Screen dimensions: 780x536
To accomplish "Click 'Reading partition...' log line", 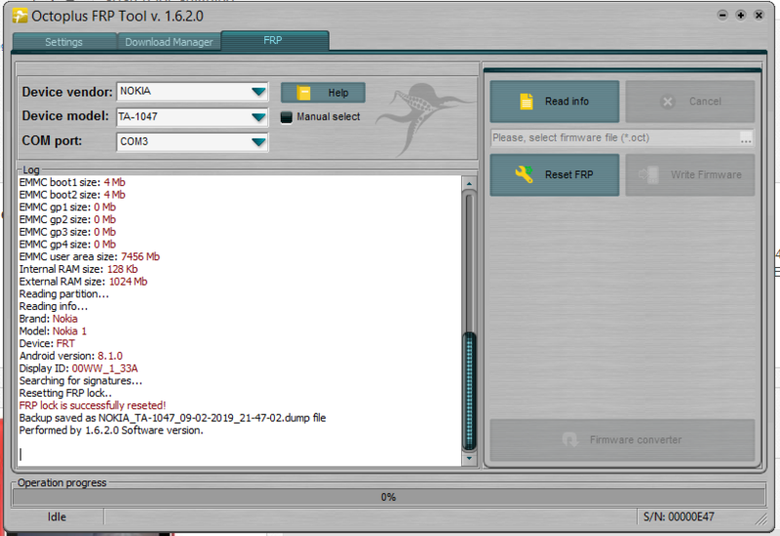I will (x=63, y=294).
